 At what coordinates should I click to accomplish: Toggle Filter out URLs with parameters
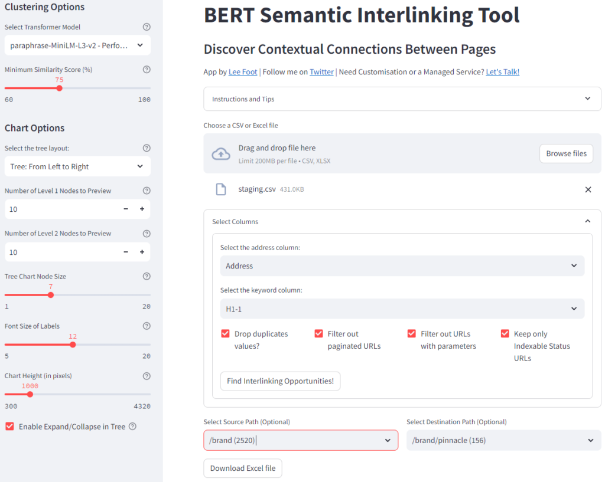[412, 334]
